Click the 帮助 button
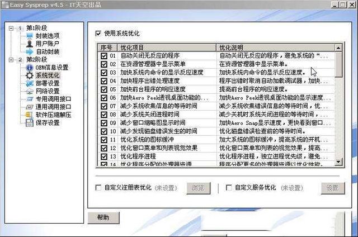This screenshot has height=237, width=358. 103,217
